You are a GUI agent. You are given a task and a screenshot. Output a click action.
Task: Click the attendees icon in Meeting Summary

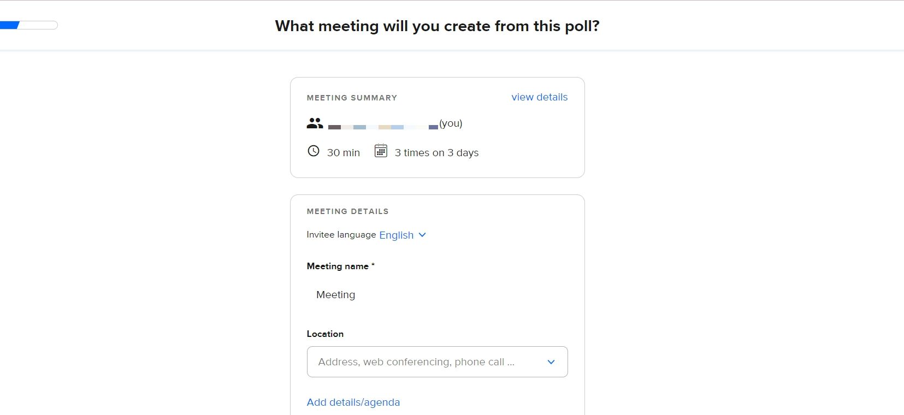pyautogui.click(x=314, y=122)
